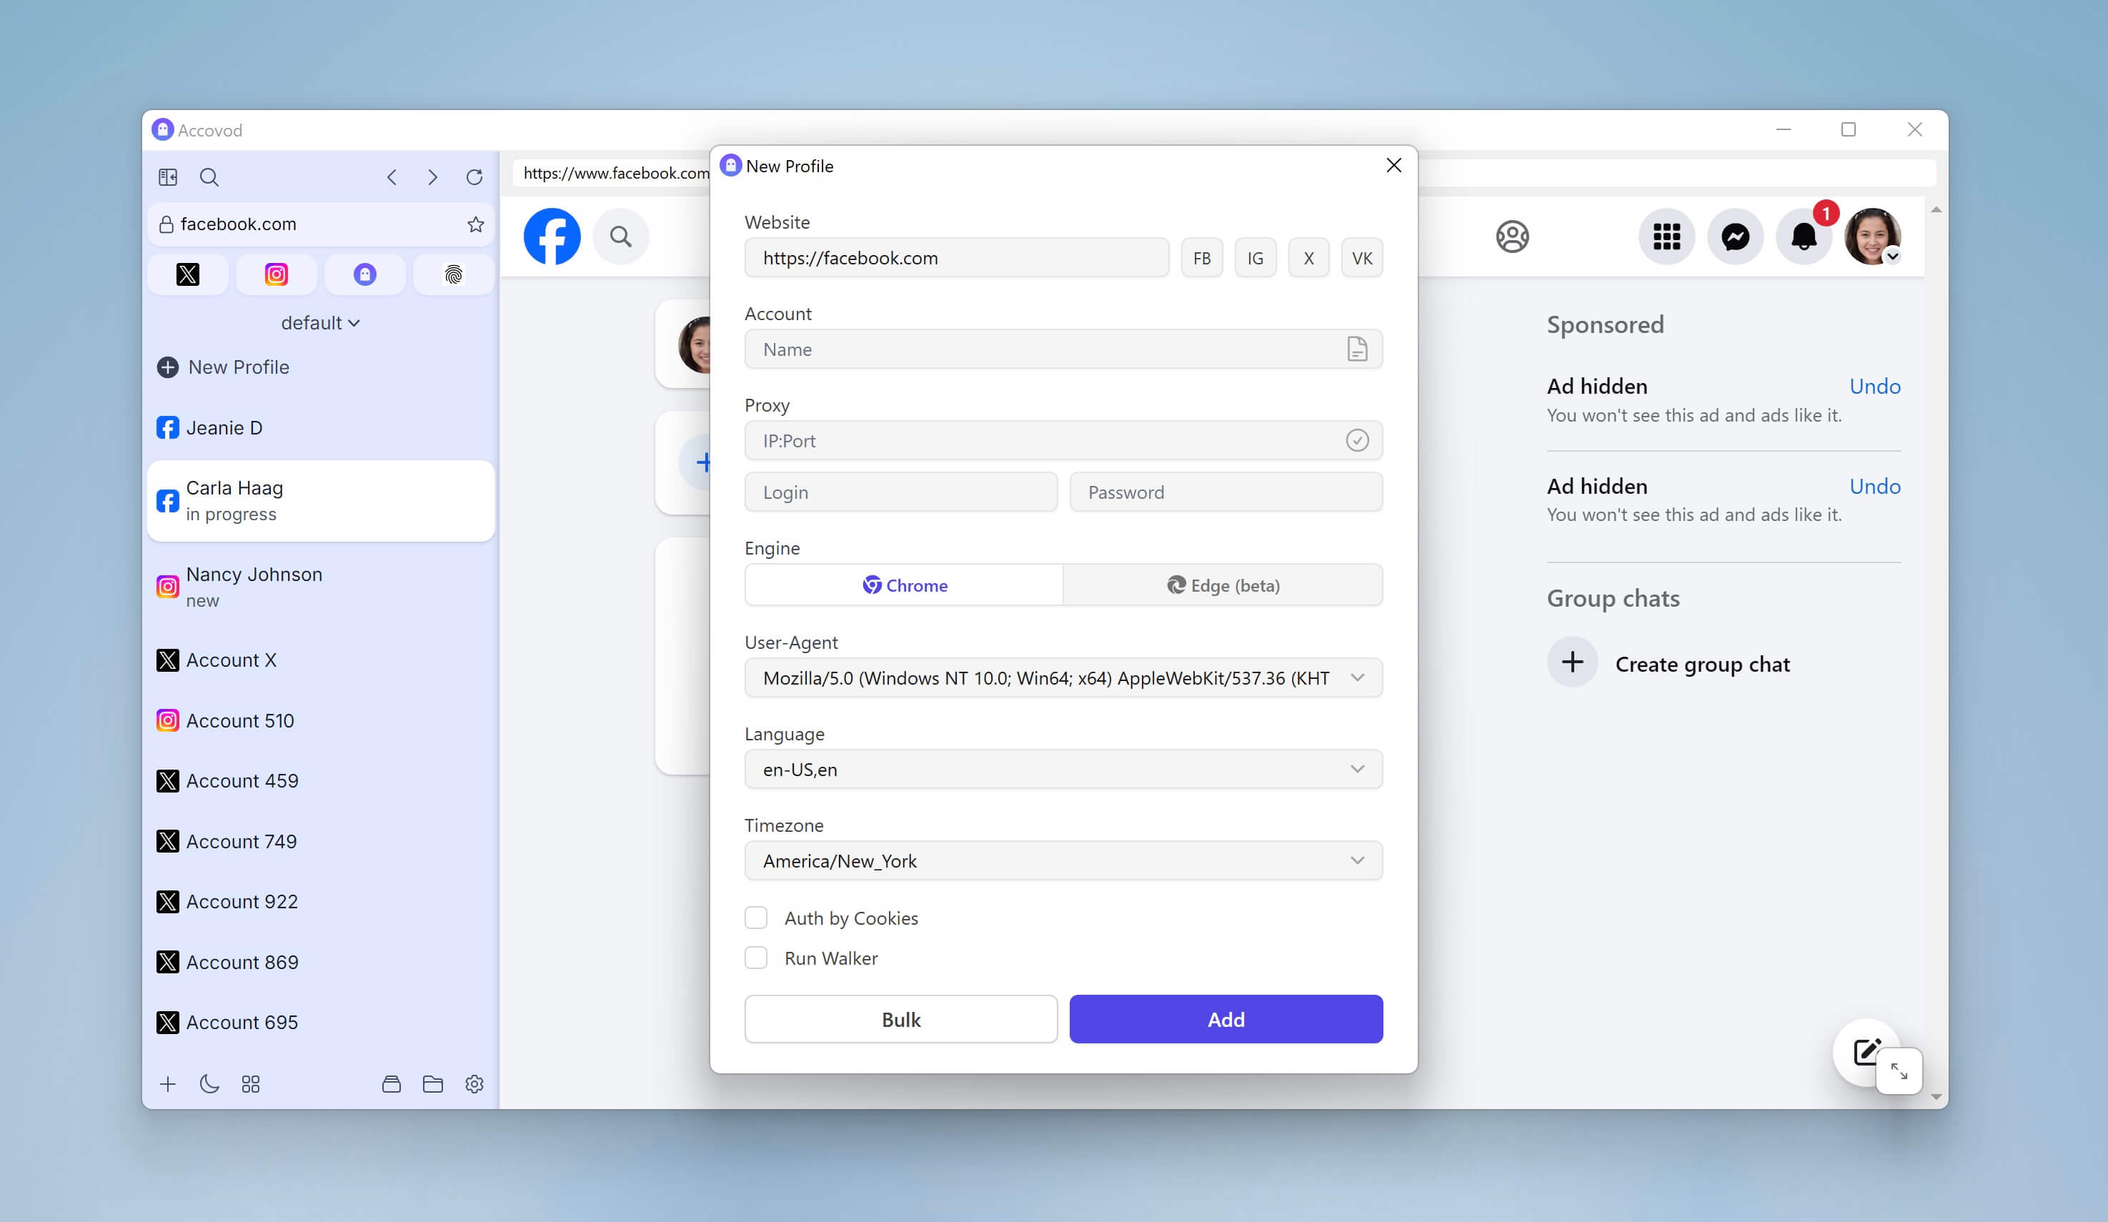Open settings gear in sidebar footer
This screenshot has width=2108, height=1222.
tap(474, 1084)
